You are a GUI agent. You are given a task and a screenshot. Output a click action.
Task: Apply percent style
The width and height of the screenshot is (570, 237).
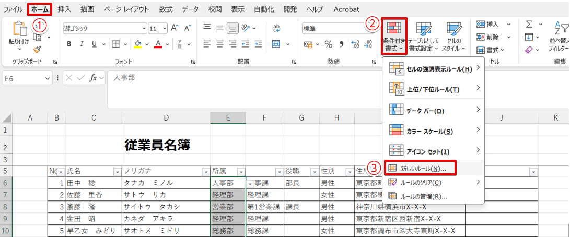point(329,44)
